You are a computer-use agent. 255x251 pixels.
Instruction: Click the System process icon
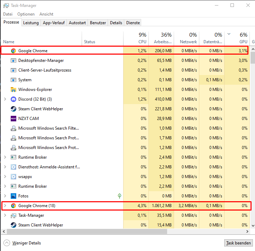coord(13,80)
